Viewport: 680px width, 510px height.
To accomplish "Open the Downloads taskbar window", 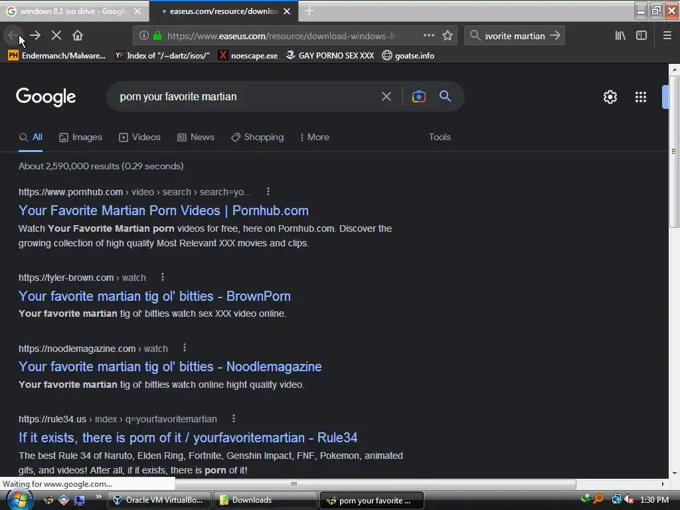I will tap(265, 500).
